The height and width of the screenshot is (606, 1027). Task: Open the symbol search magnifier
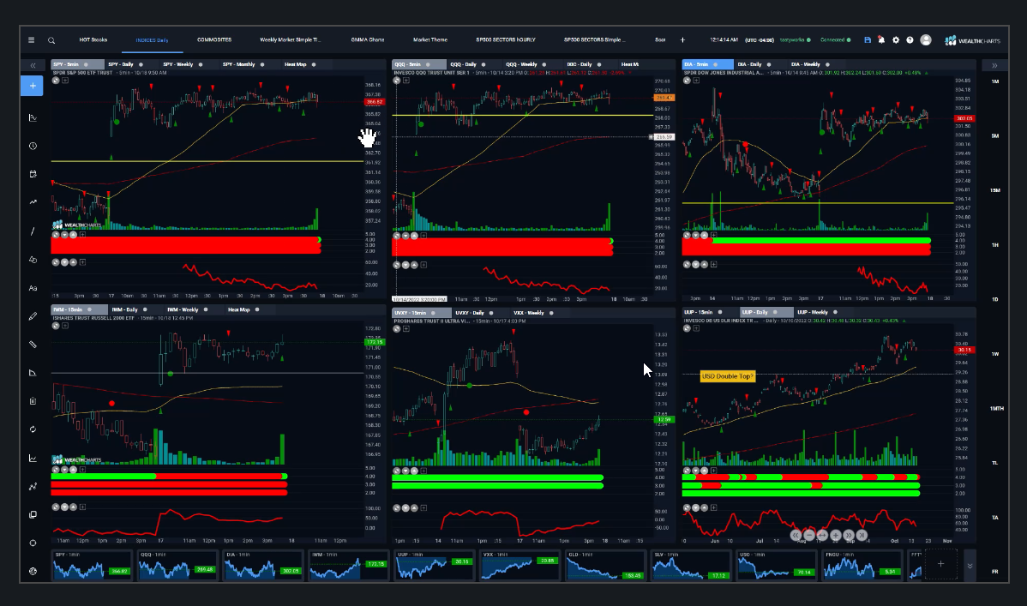[51, 40]
